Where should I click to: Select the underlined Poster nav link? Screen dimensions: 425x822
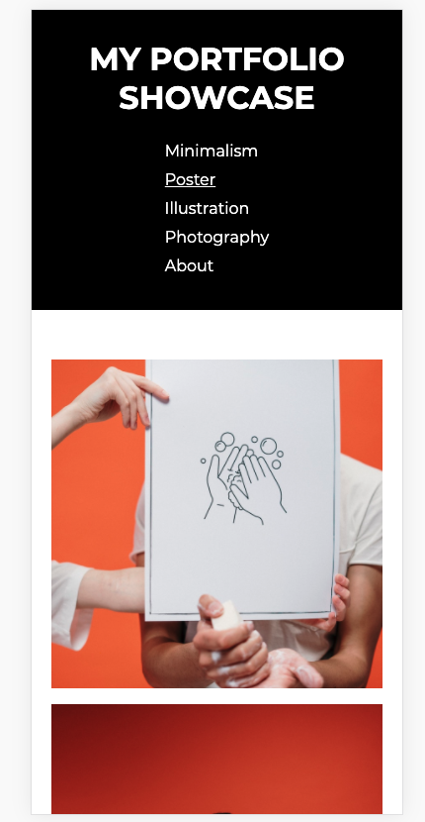tap(190, 180)
